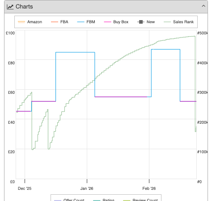The height and width of the screenshot is (201, 212).
Task: Click the £20 price axis label
Action: point(11,152)
